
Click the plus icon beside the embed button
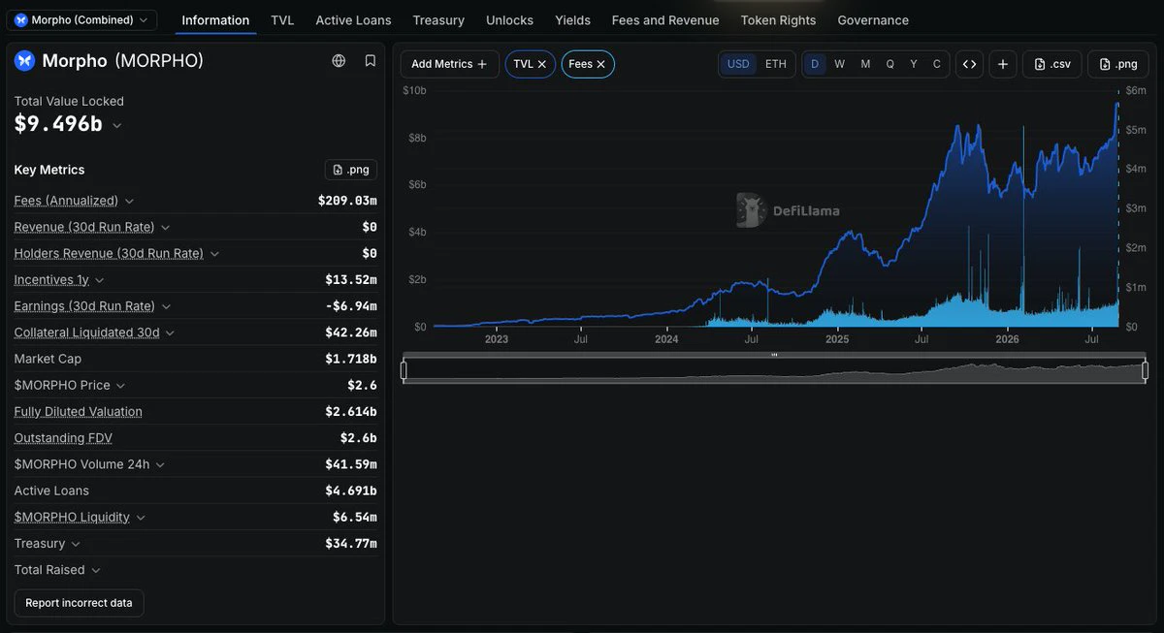coord(1002,64)
